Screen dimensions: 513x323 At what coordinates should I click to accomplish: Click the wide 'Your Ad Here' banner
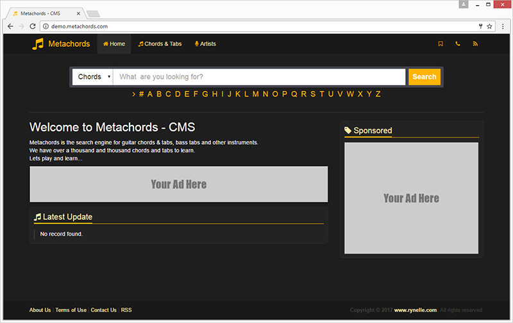179,184
